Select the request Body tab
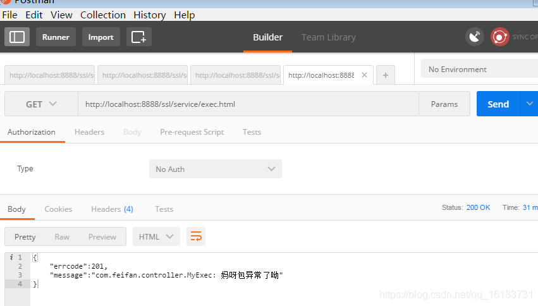538x306 pixels. [x=132, y=132]
